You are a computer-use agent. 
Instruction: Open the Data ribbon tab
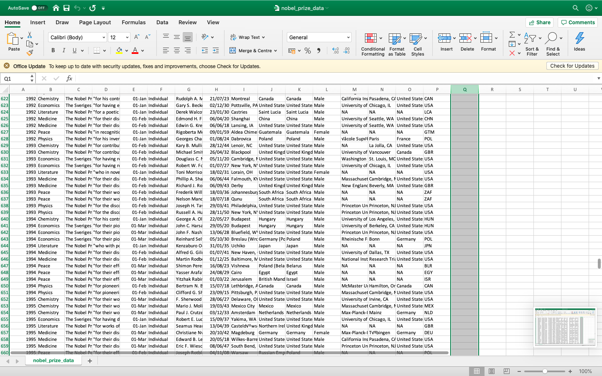click(162, 22)
